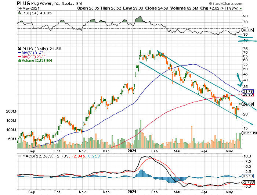Click the Chg +2.62 (+11.93%) value
257x195 pixels.
(219, 8)
